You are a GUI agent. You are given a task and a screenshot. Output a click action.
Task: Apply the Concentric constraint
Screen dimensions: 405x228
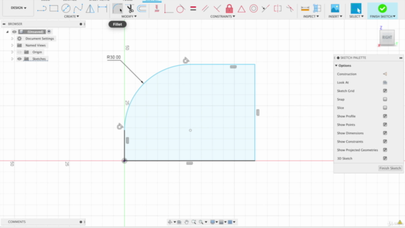point(254,8)
